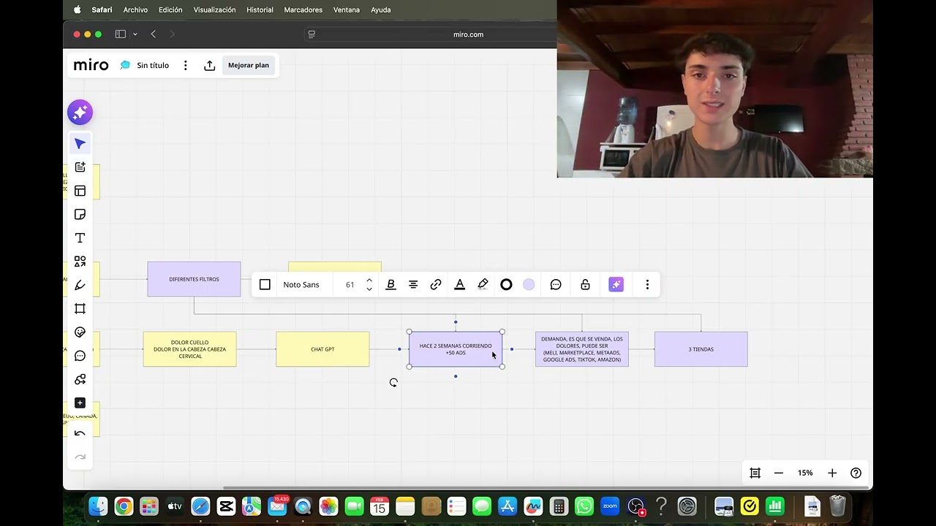Open Archivo menu
The width and height of the screenshot is (936, 526).
pos(135,9)
